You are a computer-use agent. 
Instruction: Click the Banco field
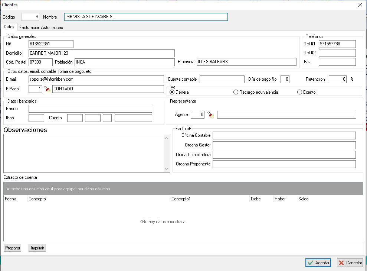point(90,109)
